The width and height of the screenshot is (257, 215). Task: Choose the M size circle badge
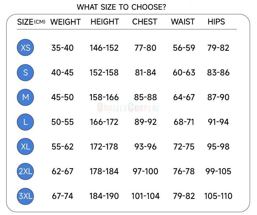click(x=25, y=97)
